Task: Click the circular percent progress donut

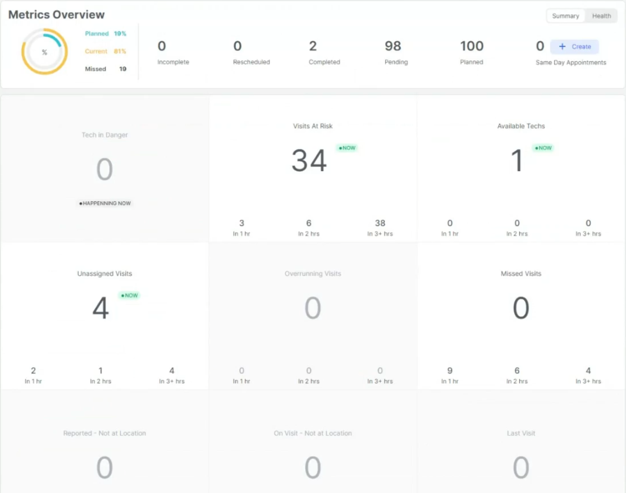Action: (45, 52)
